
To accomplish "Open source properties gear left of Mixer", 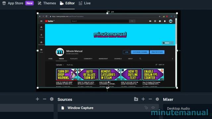I will click(157, 99).
